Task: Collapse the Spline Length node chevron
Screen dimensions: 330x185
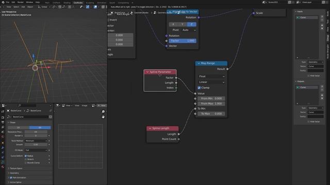Action: 150,128
